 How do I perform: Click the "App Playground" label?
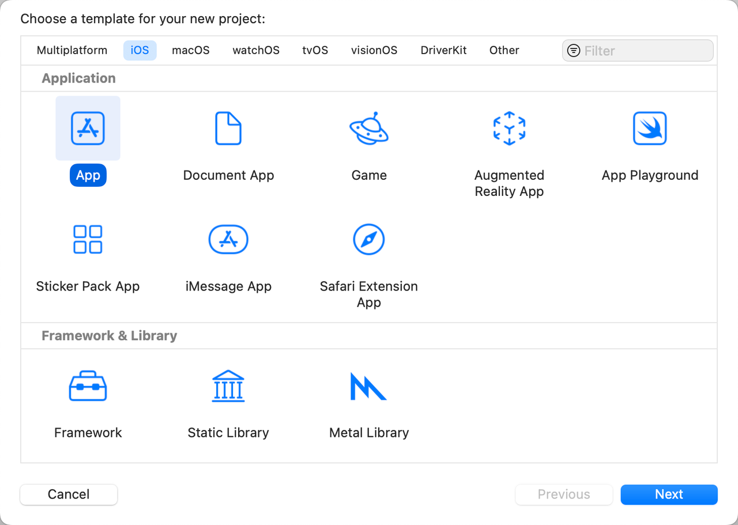coord(650,175)
